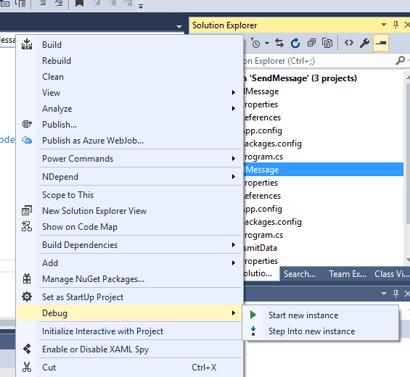Choose Publish as Azure WebJob...
The width and height of the screenshot is (410, 377).
pos(129,141)
